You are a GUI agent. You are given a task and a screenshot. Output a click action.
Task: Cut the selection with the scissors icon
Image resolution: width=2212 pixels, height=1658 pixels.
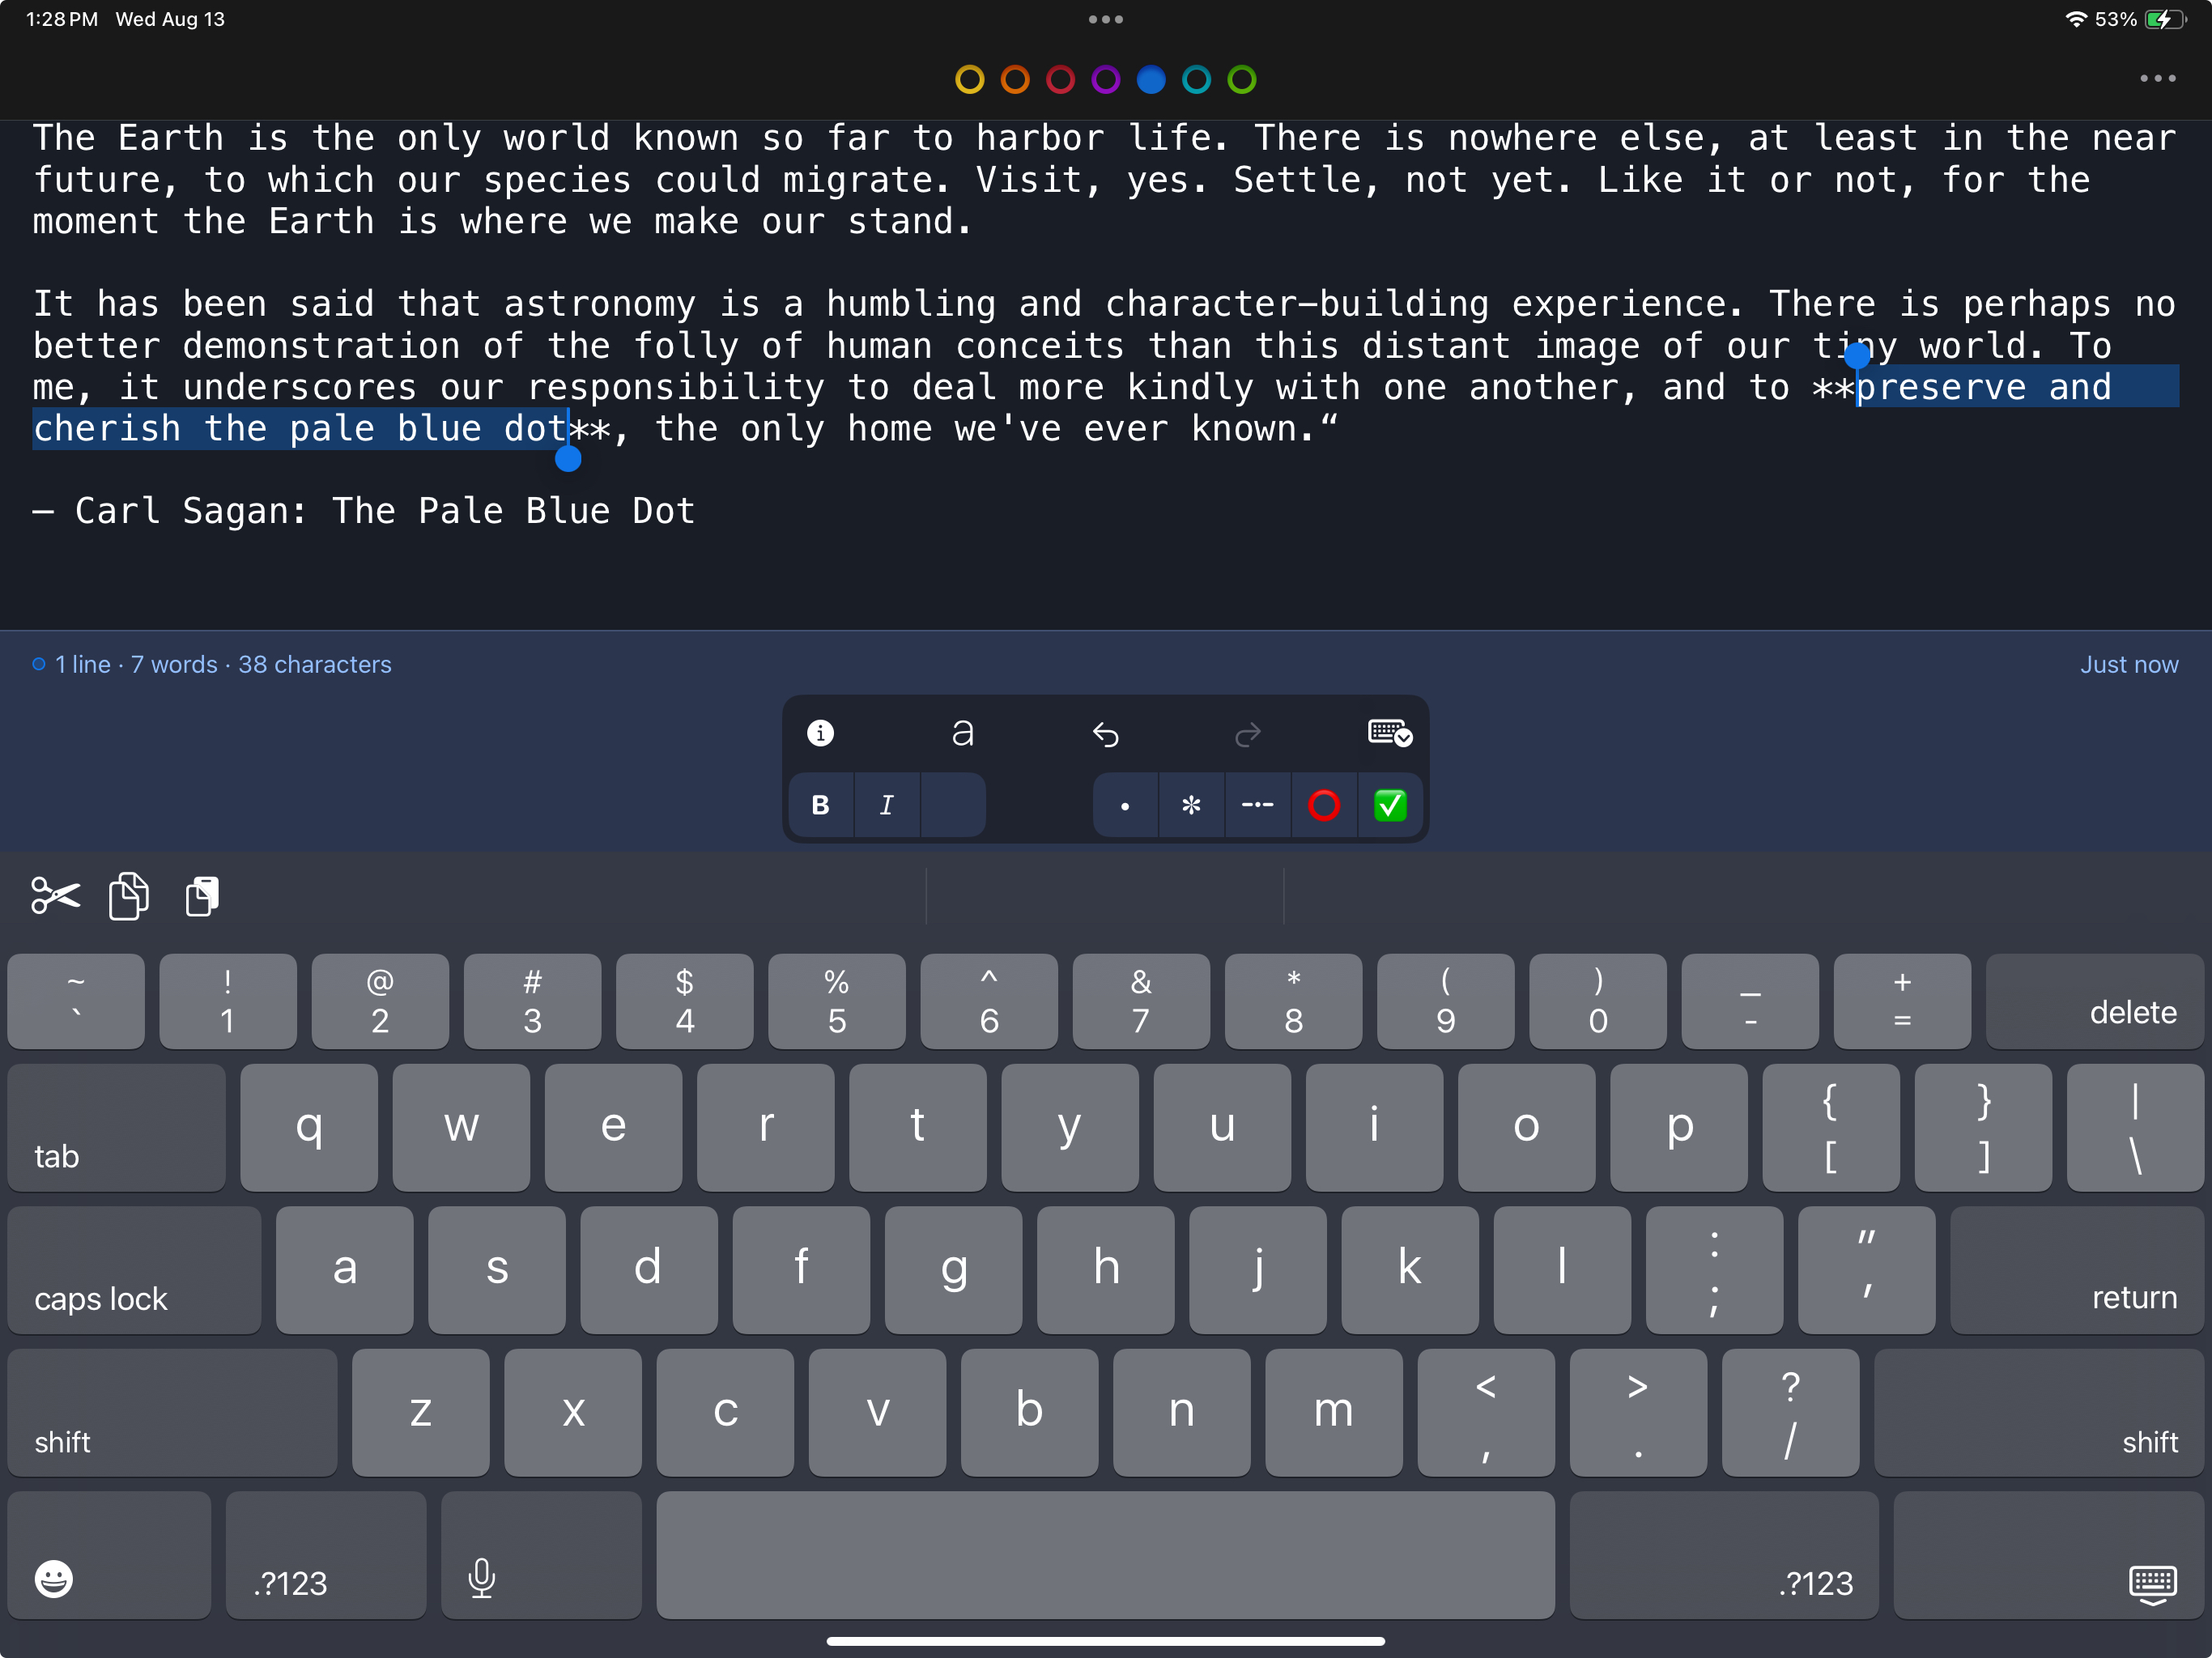55,895
